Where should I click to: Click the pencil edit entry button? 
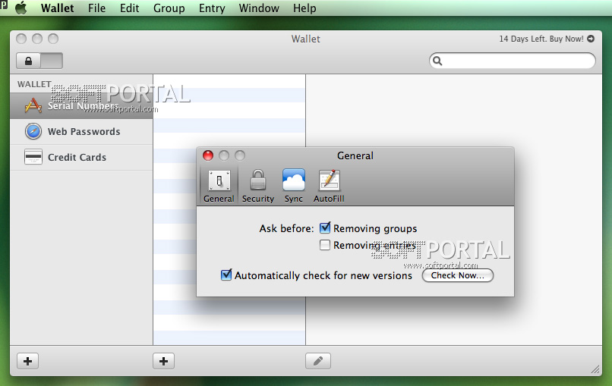point(318,361)
